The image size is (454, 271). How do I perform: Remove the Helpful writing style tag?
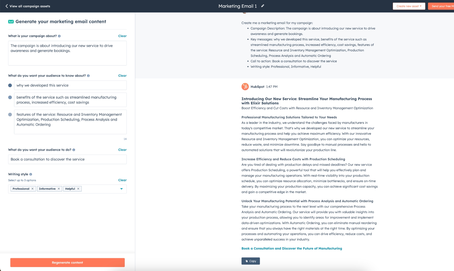click(78, 189)
